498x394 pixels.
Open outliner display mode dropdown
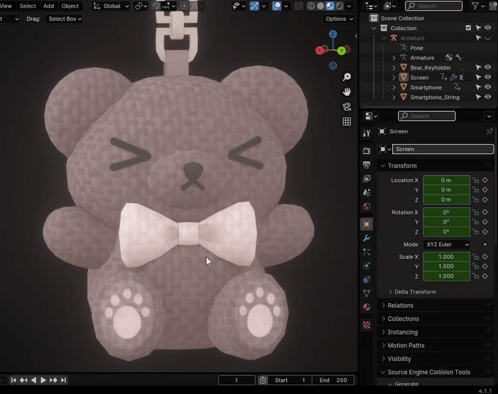371,6
